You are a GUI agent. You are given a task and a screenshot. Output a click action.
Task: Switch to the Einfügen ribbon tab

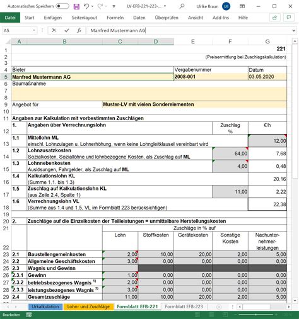(x=53, y=18)
